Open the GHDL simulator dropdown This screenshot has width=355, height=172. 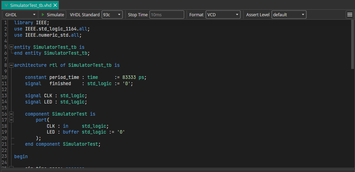(x=20, y=15)
